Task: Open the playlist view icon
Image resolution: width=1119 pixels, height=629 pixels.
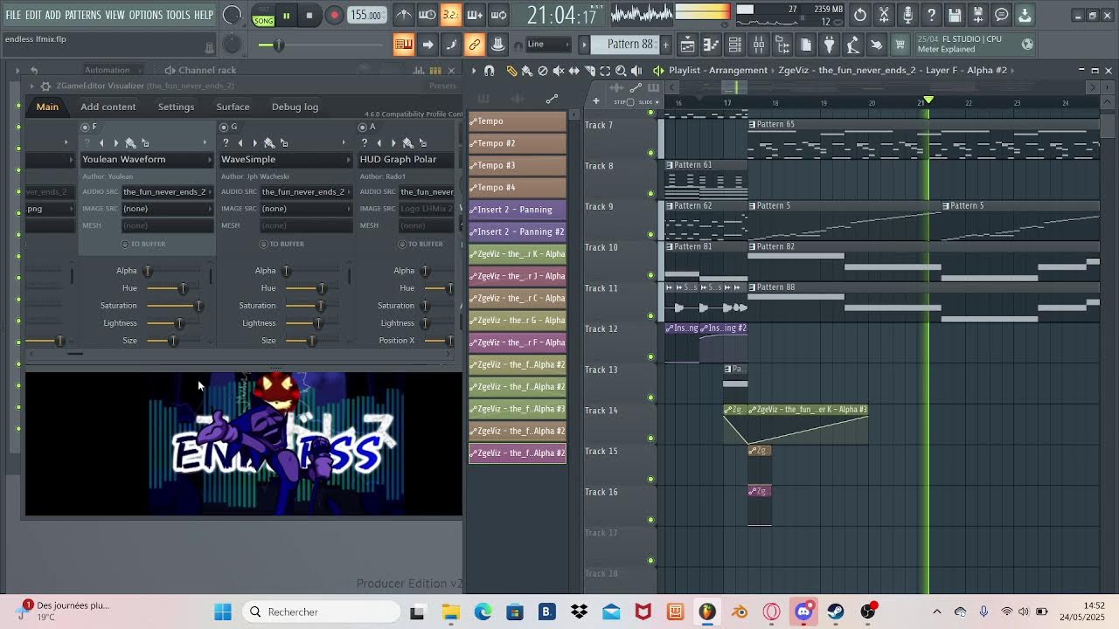Action: (x=688, y=45)
